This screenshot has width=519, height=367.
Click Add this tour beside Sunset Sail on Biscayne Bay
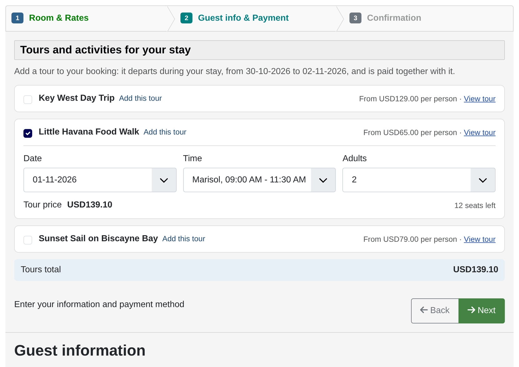184,239
